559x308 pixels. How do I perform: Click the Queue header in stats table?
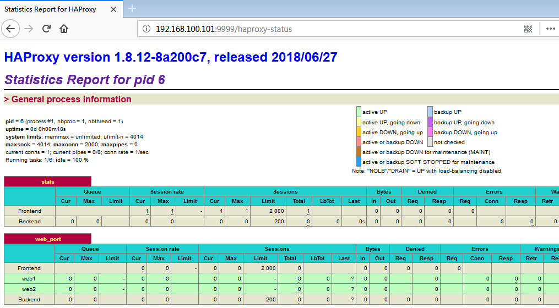tap(93, 191)
